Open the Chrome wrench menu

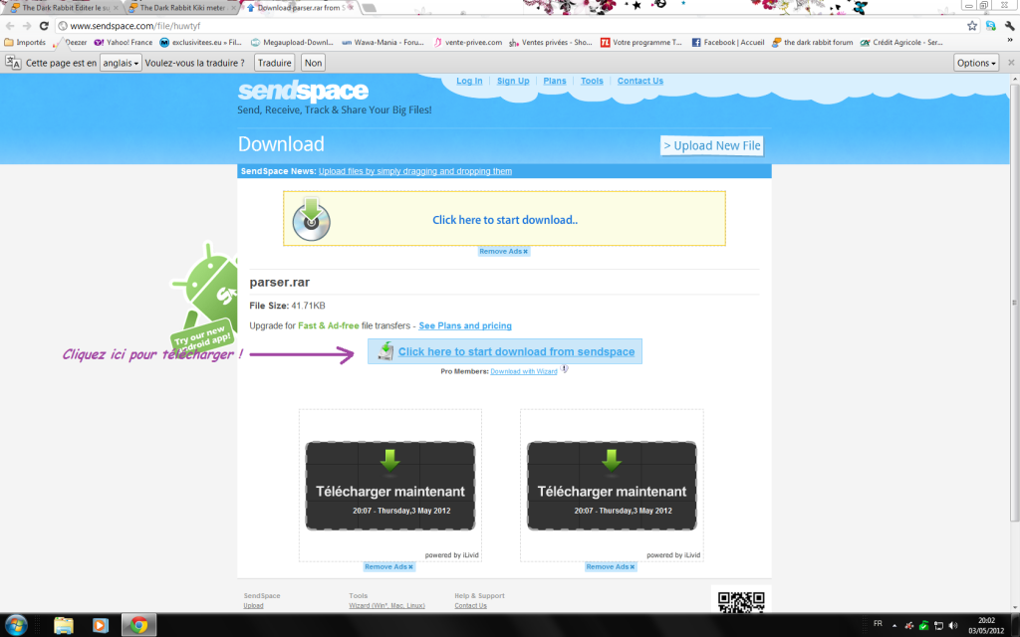(1009, 26)
